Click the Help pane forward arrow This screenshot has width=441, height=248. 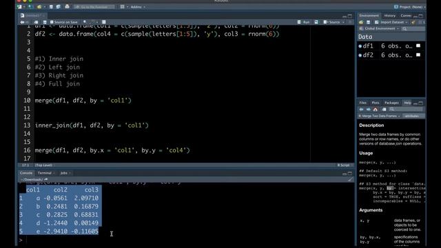tap(369, 110)
